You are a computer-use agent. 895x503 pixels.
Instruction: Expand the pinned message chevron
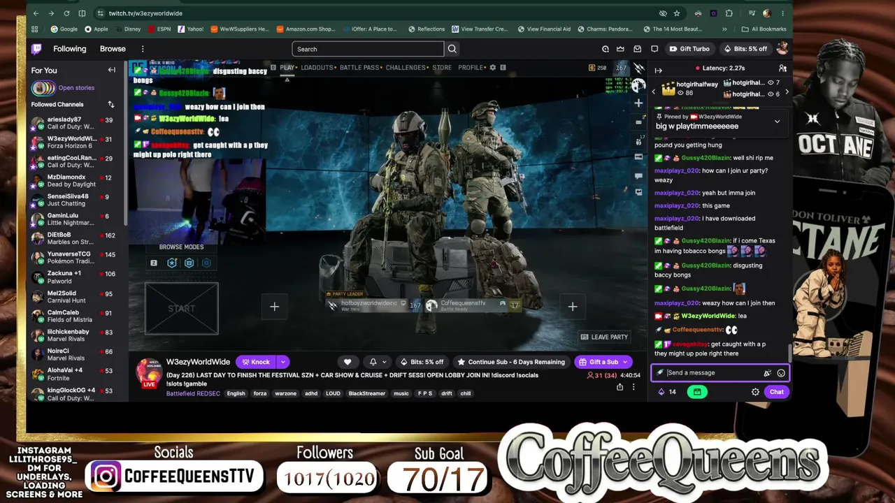(x=777, y=122)
